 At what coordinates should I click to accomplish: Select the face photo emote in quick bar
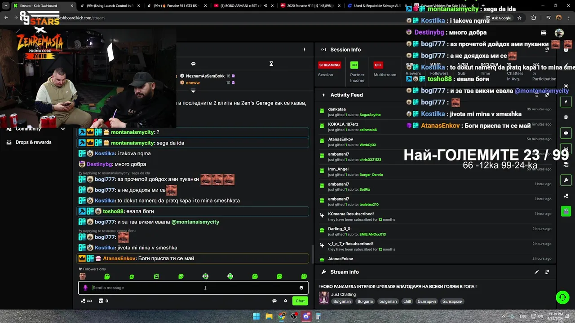pyautogui.click(x=82, y=276)
